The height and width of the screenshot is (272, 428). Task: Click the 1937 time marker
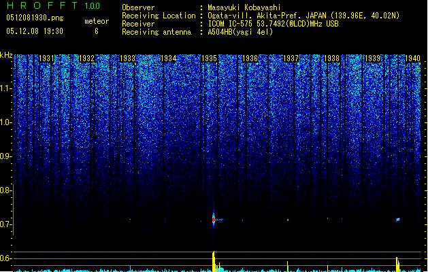tap(291, 58)
